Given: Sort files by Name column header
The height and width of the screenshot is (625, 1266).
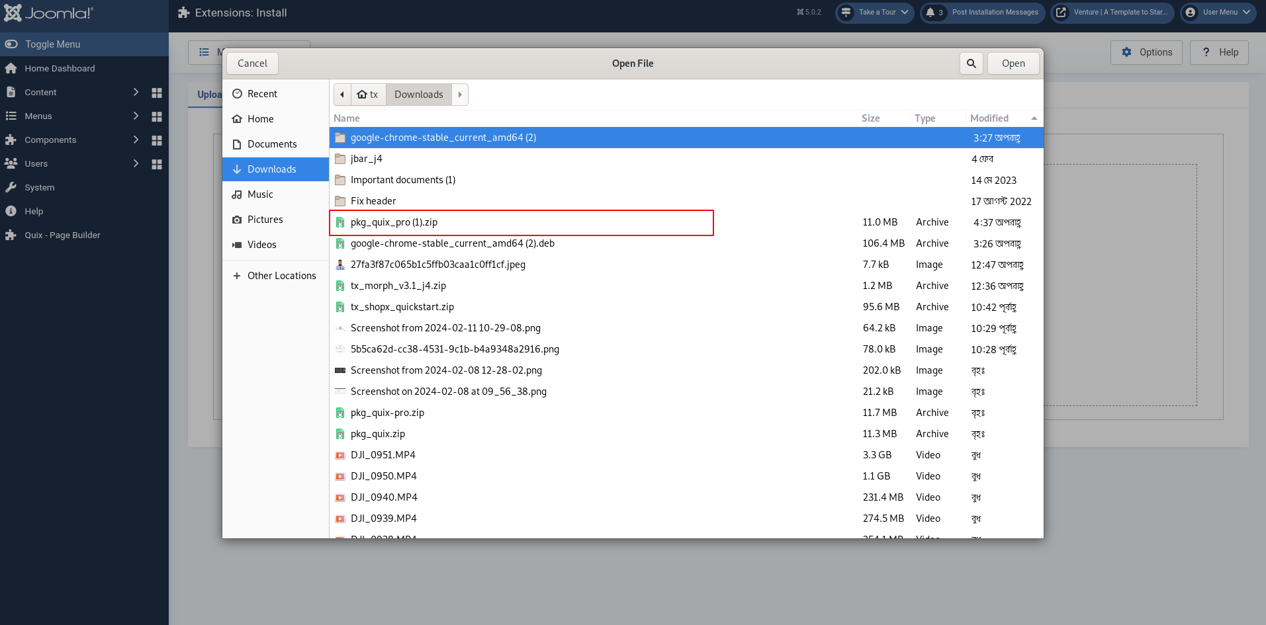Looking at the screenshot, I should pos(593,118).
